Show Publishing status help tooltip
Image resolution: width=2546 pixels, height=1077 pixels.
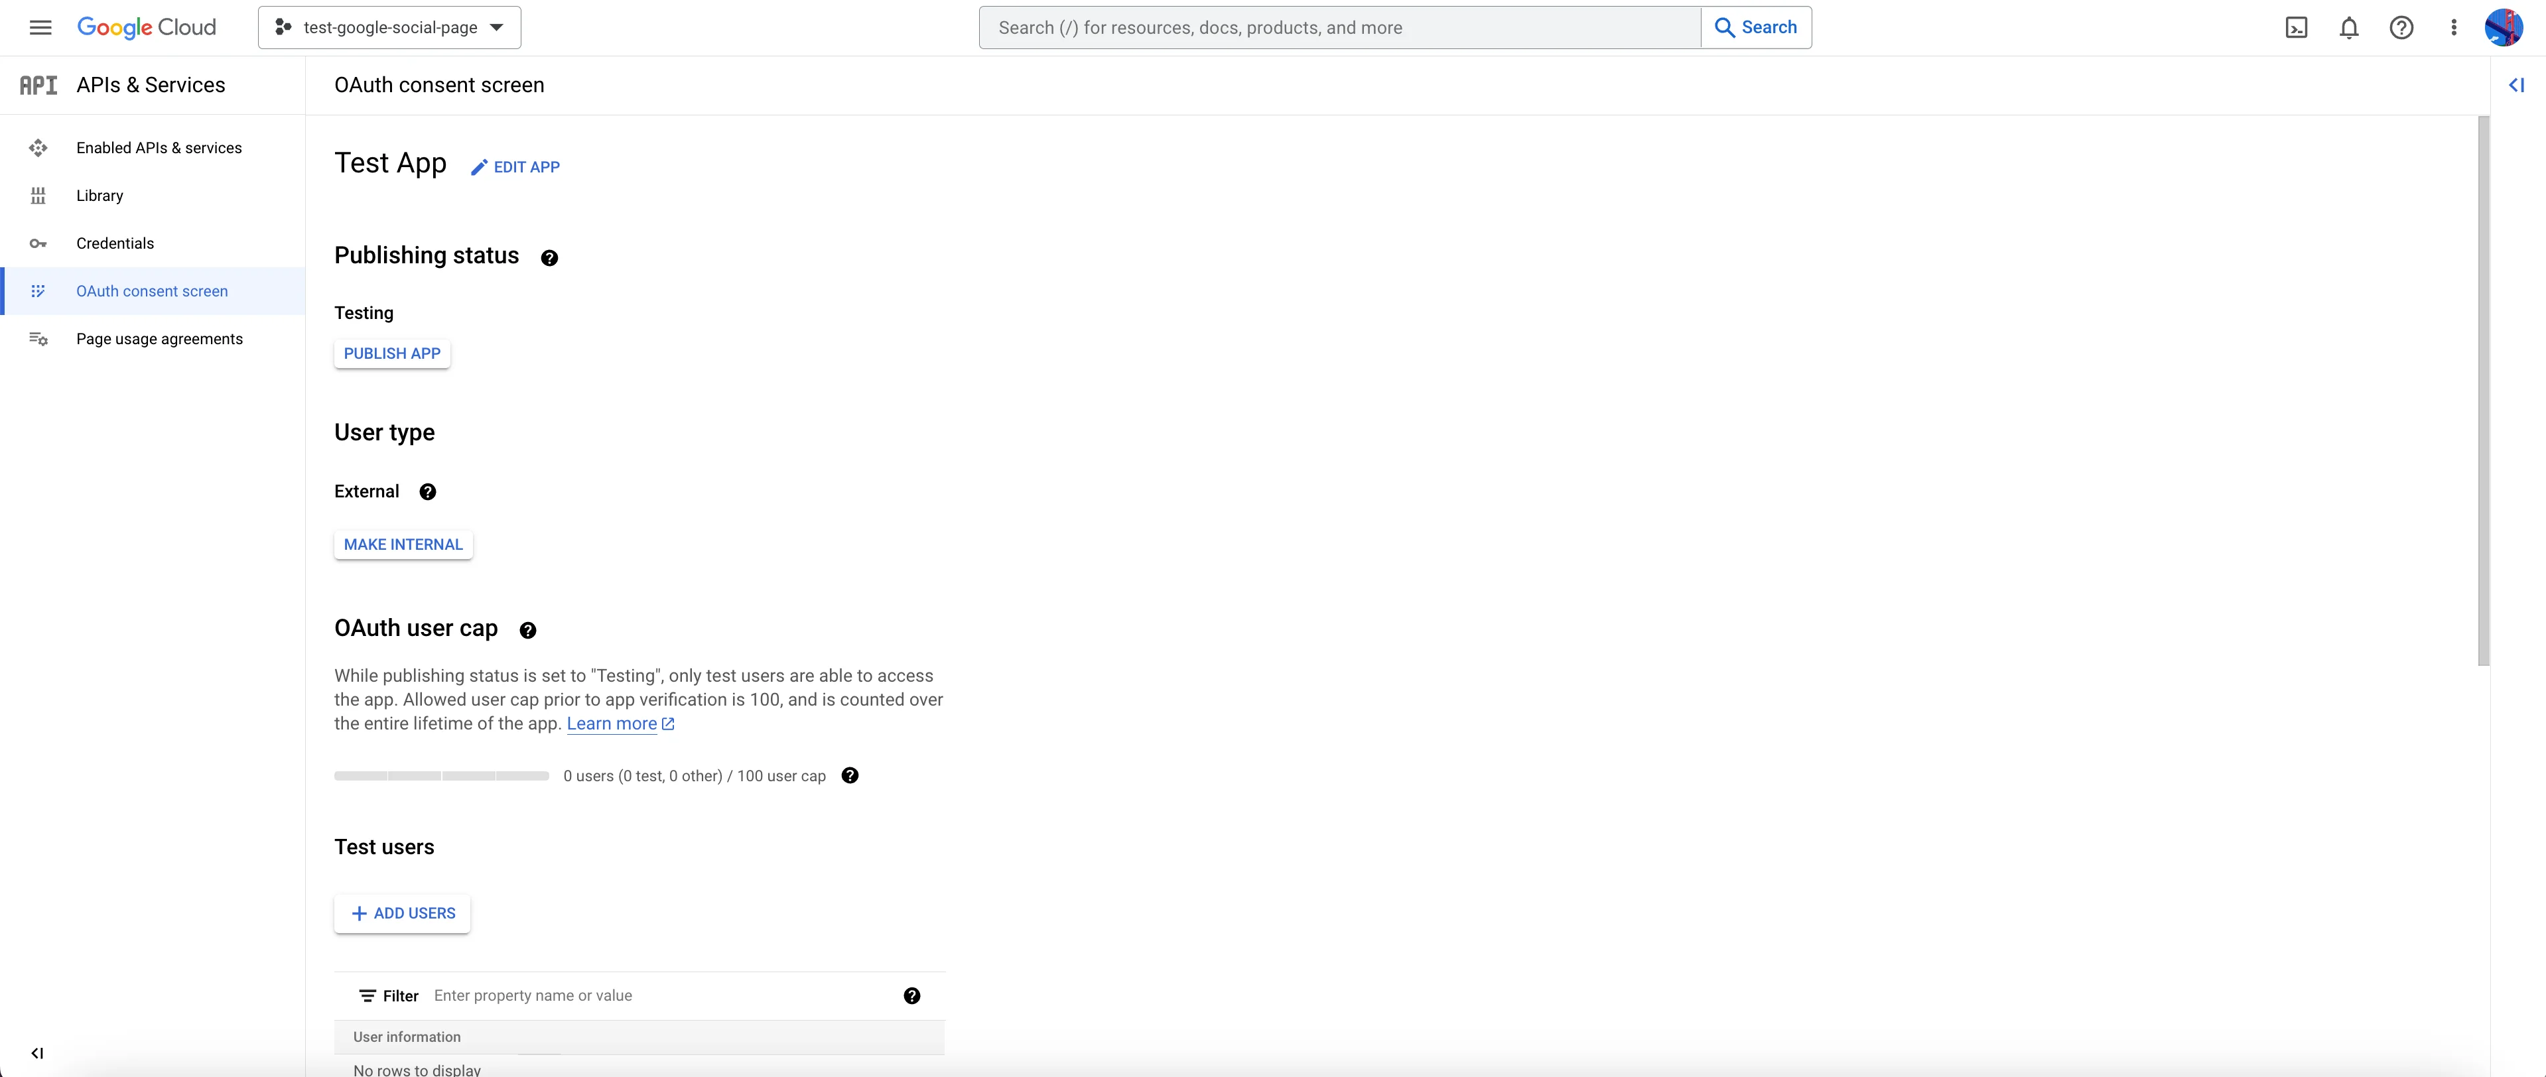[x=549, y=257]
